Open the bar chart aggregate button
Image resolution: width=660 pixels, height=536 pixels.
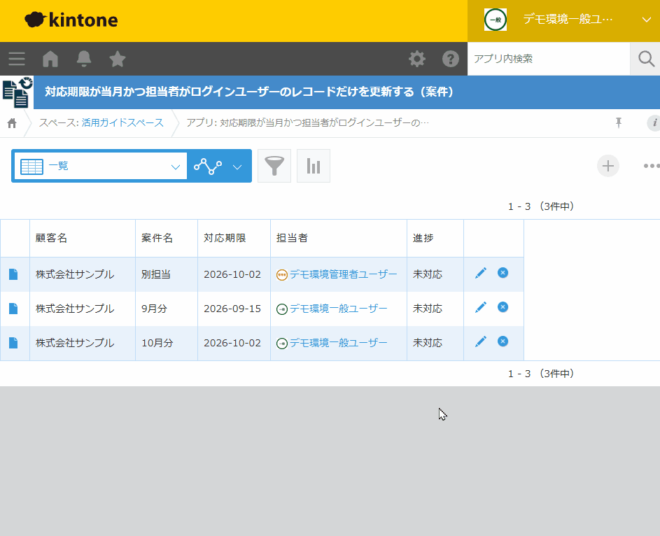314,166
